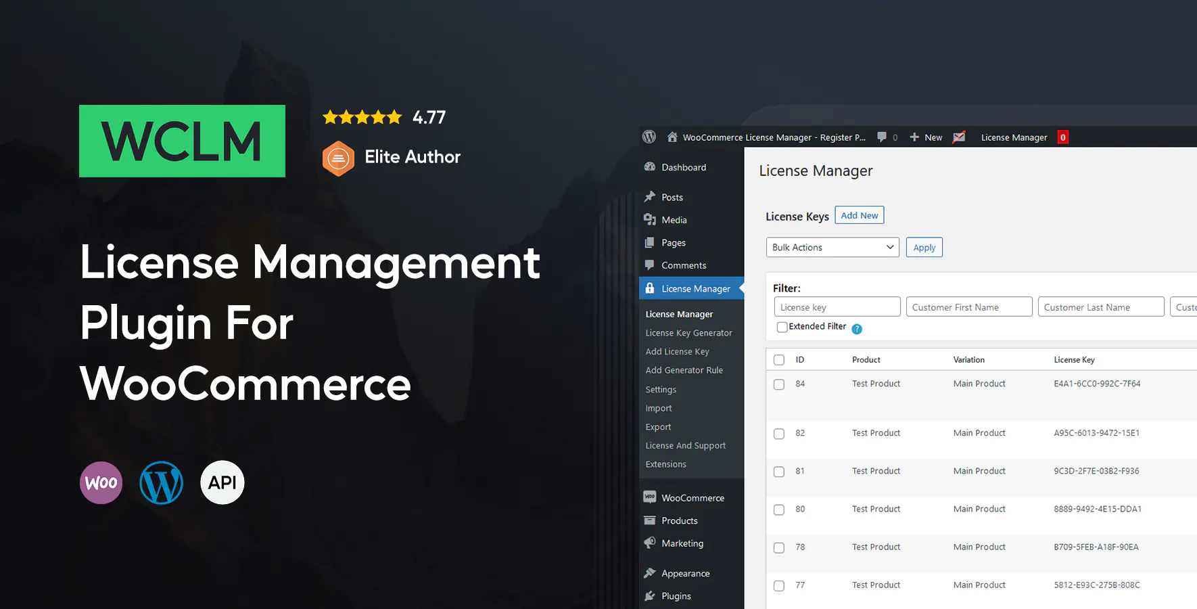This screenshot has width=1197, height=609.
Task: Click the Add New button next to License Keys
Action: pos(859,215)
